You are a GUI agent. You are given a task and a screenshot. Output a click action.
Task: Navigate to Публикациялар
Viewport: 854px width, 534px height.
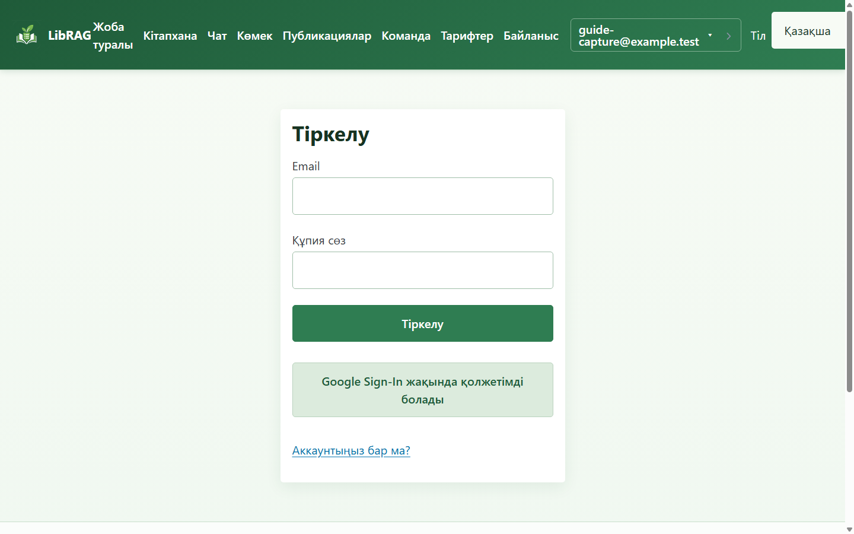click(x=327, y=36)
